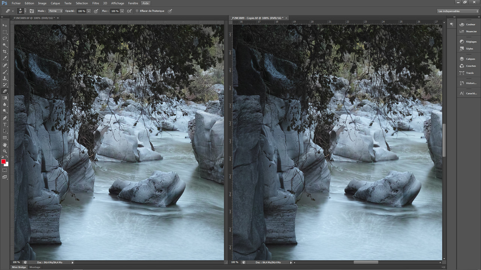The height and width of the screenshot is (270, 481).
Task: Click the Flux value field
Action: (115, 11)
